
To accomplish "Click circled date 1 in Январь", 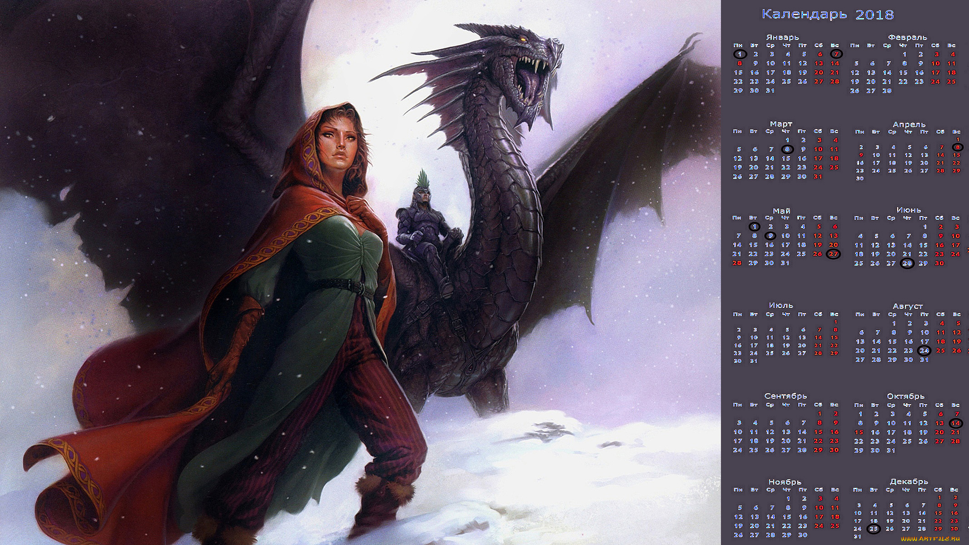I will [x=740, y=54].
